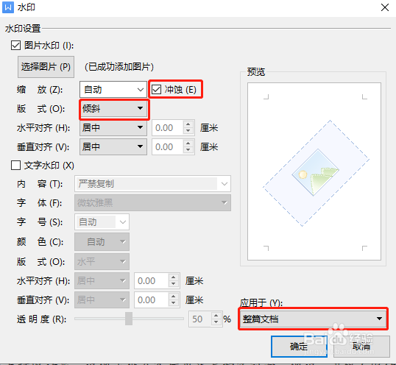Decrease text vertical offset spinner down
The height and width of the screenshot is (365, 396).
tap(174, 303)
